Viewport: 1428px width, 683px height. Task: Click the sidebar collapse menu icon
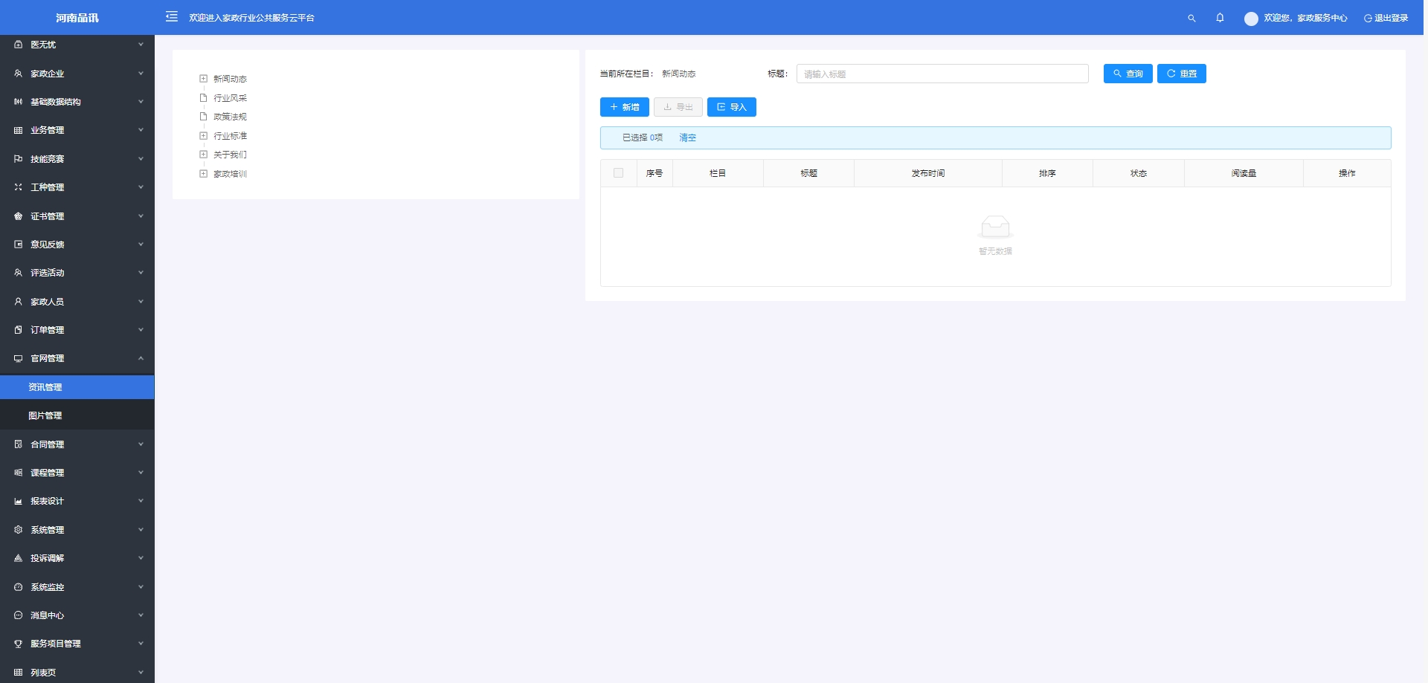coord(172,17)
